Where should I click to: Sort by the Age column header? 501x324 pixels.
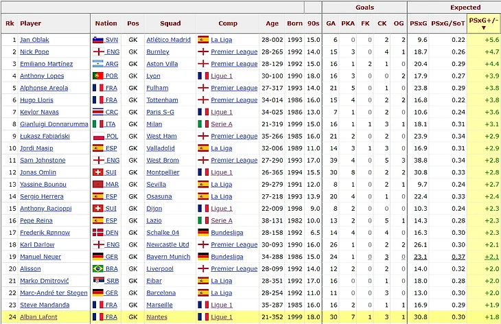[x=272, y=23]
